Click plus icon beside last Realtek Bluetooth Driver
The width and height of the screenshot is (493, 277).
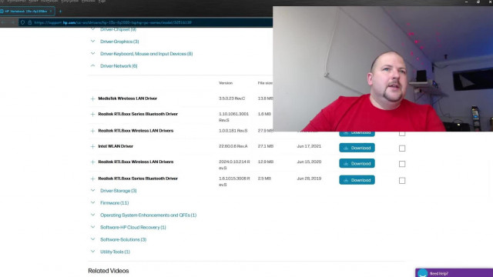coord(92,179)
